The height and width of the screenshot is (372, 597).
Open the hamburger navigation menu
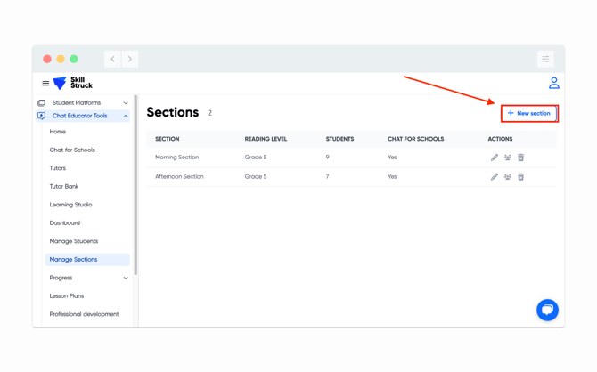45,84
